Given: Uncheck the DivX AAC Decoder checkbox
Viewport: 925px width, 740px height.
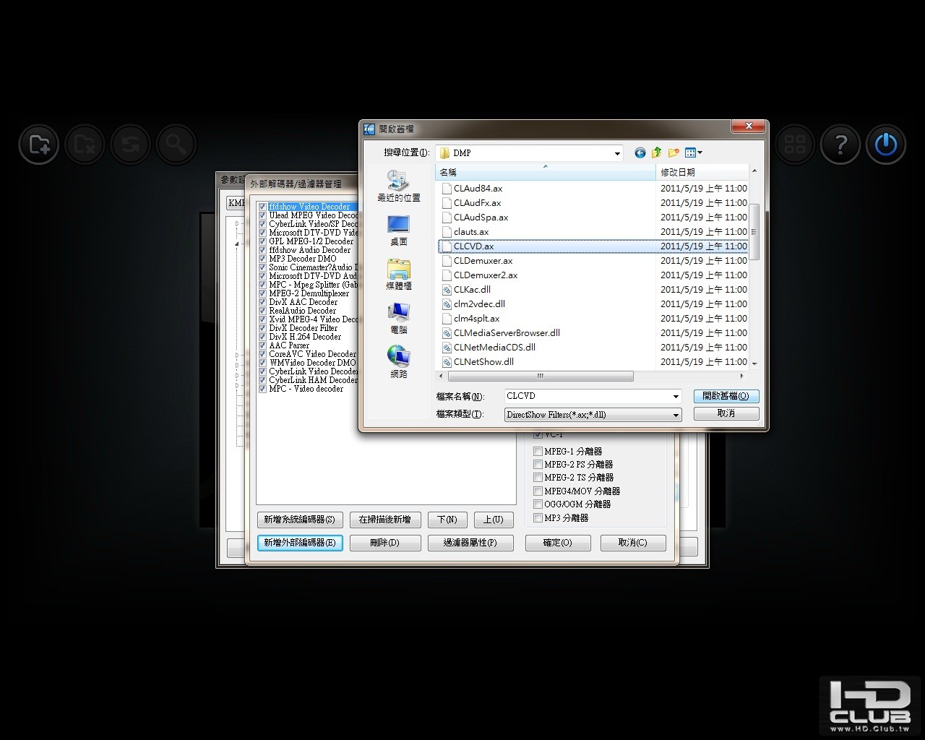Looking at the screenshot, I should (263, 302).
